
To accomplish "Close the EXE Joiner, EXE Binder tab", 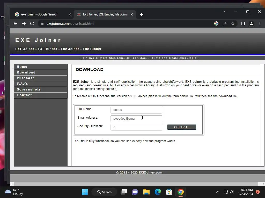I will [132, 14].
